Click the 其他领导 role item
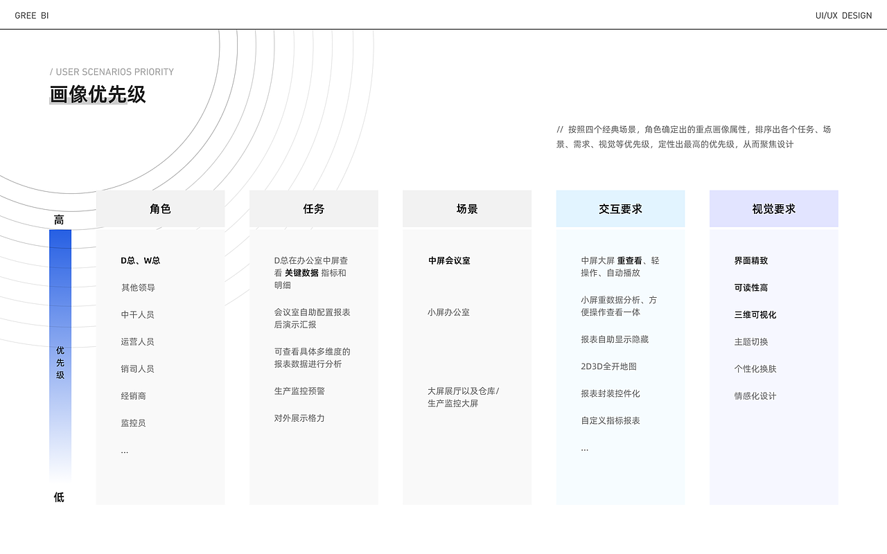The image size is (887, 554). 137,287
